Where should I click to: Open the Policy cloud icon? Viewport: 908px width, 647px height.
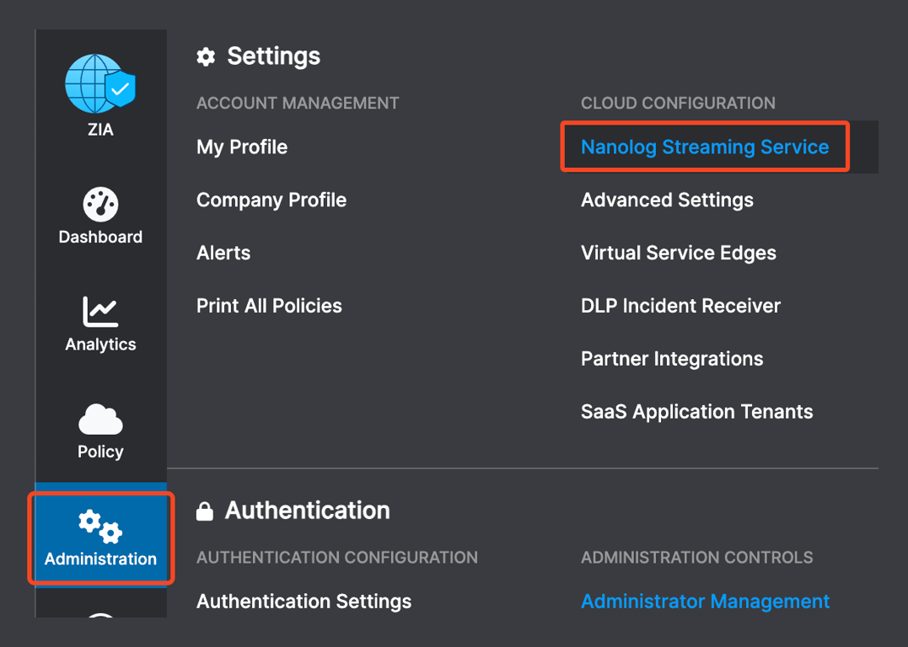pyautogui.click(x=100, y=419)
